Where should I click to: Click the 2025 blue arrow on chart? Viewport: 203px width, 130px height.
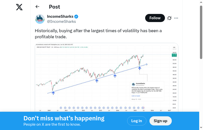[140, 68]
